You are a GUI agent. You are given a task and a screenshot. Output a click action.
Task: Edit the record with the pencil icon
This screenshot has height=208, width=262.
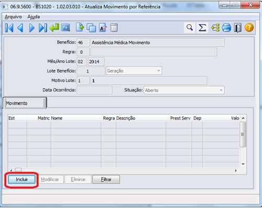pyautogui.click(x=103, y=28)
